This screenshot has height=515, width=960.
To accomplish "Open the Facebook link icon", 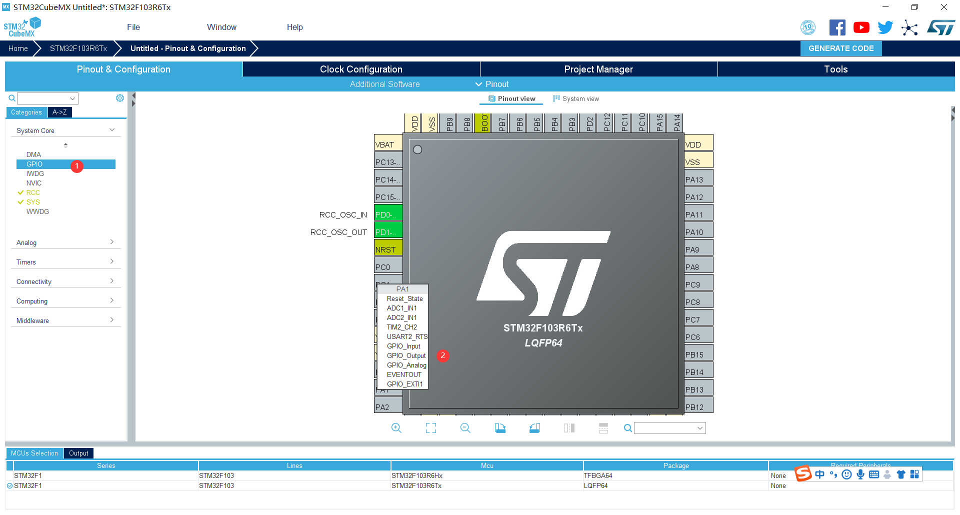I will [837, 27].
